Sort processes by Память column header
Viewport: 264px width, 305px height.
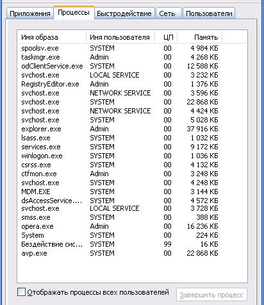200,37
